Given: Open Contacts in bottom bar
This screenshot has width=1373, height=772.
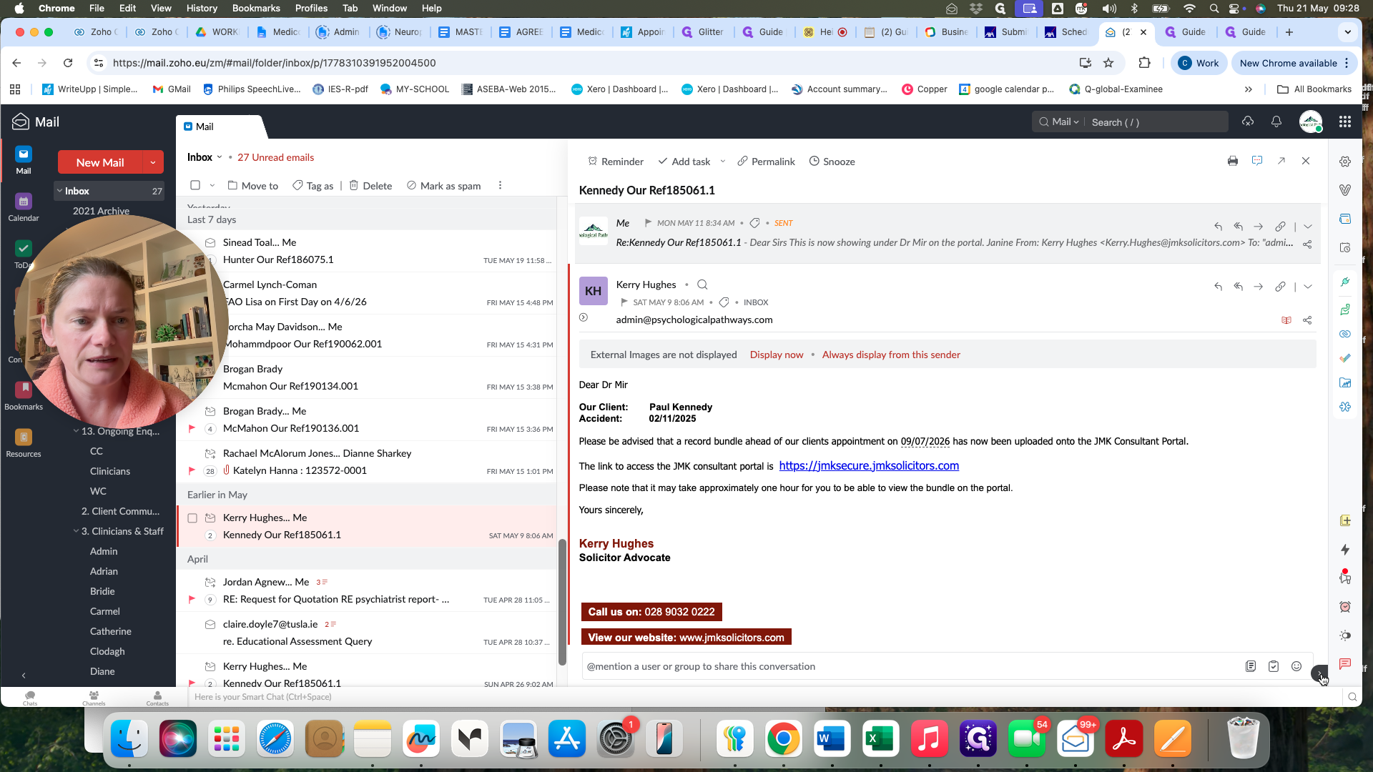Looking at the screenshot, I should pos(157,698).
